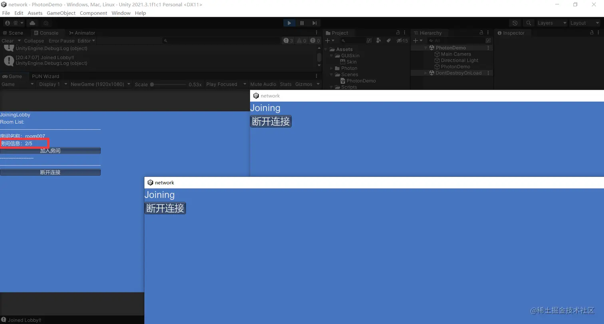Toggle Stats overlay in Game view
604x324 pixels.
(286, 84)
